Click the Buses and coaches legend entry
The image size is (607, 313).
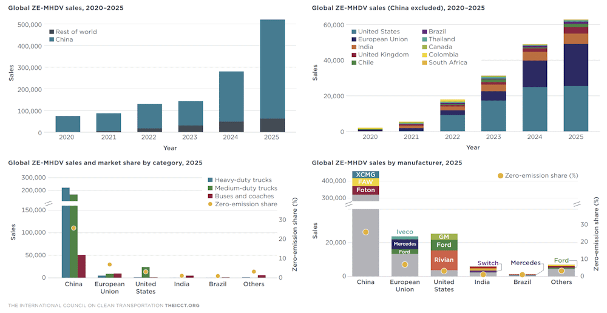coord(241,196)
